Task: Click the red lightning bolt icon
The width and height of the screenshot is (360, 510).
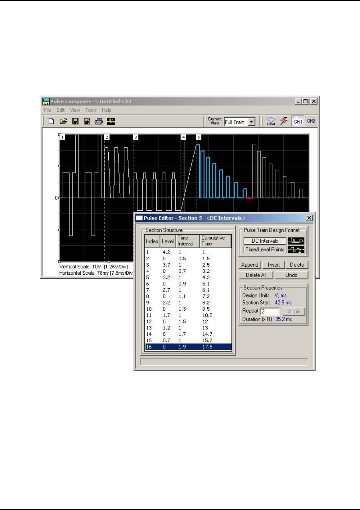Action: pos(283,121)
